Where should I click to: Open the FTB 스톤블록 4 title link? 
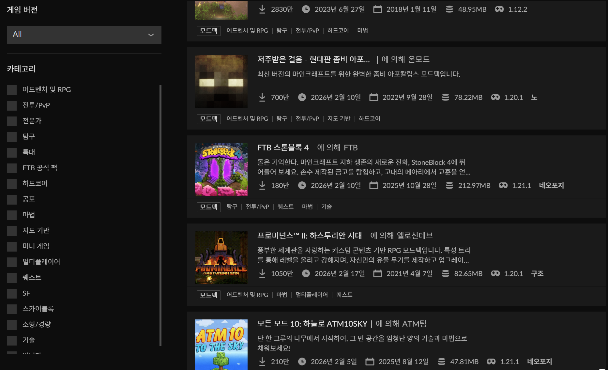pos(283,148)
